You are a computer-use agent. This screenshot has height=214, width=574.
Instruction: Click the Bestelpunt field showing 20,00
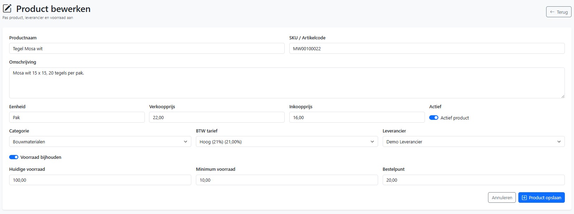tap(474, 180)
